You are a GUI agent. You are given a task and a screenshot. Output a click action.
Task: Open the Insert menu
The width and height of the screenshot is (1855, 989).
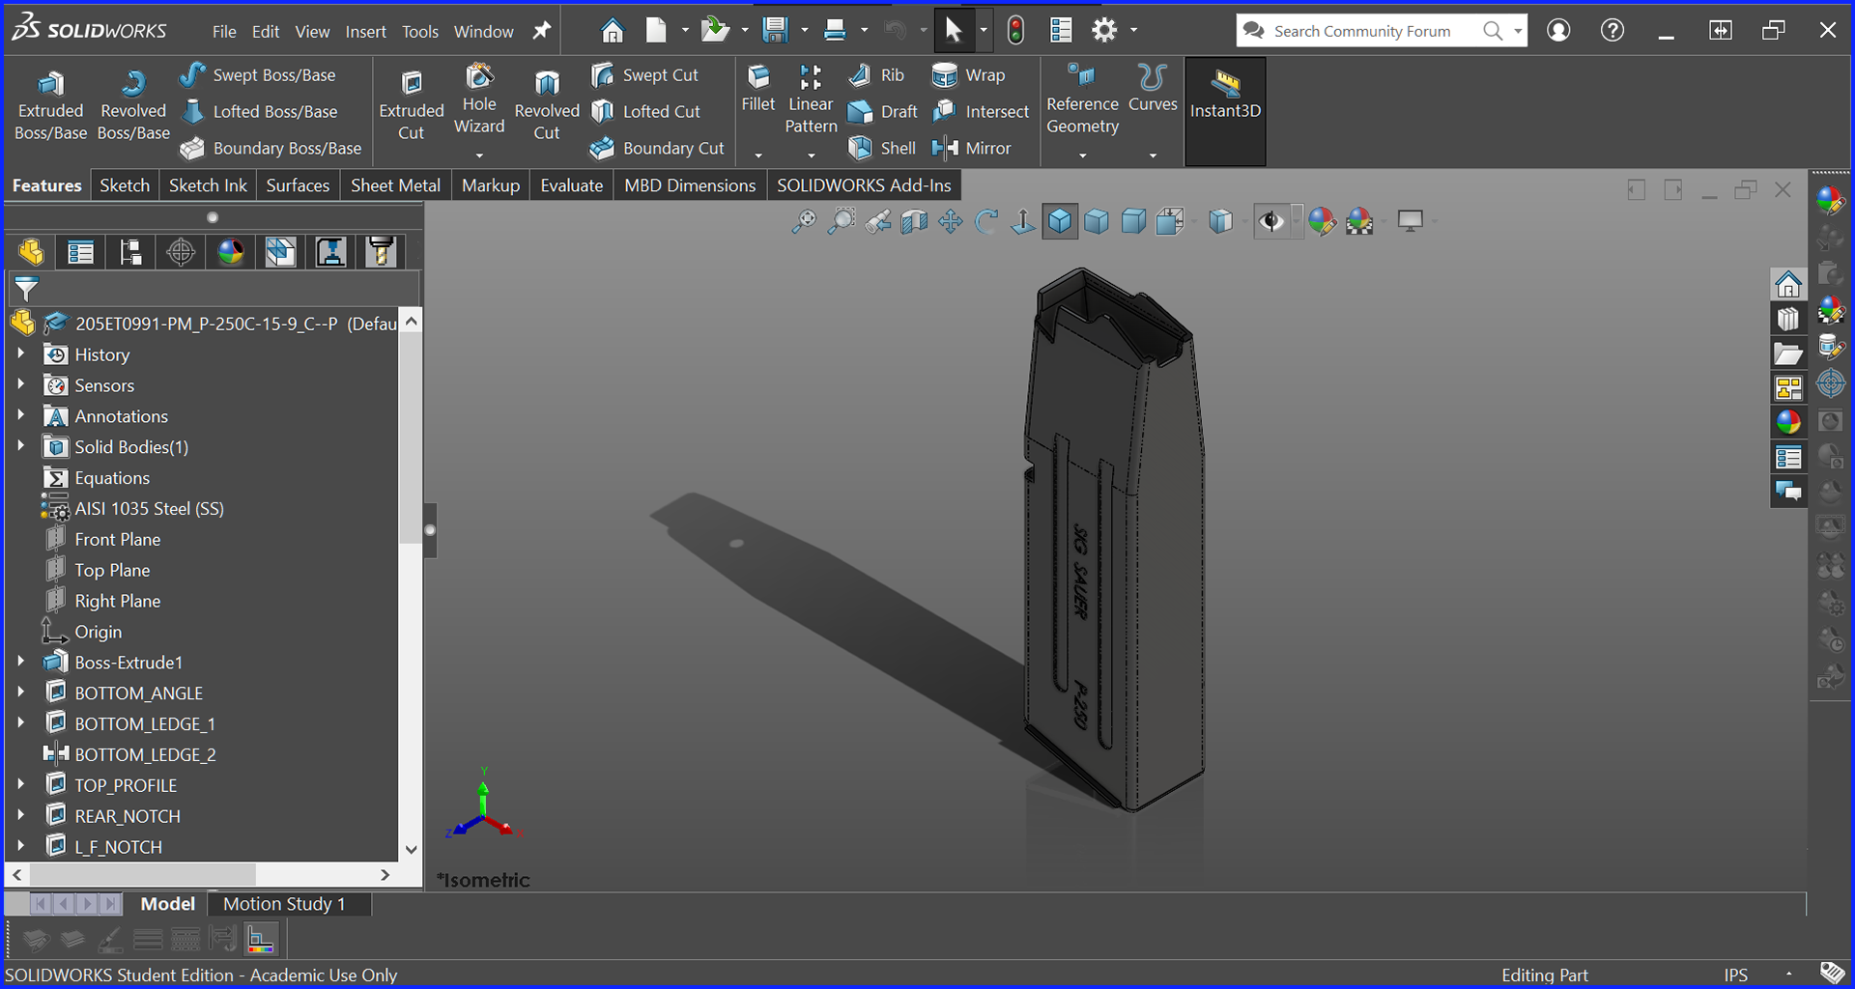pos(365,31)
